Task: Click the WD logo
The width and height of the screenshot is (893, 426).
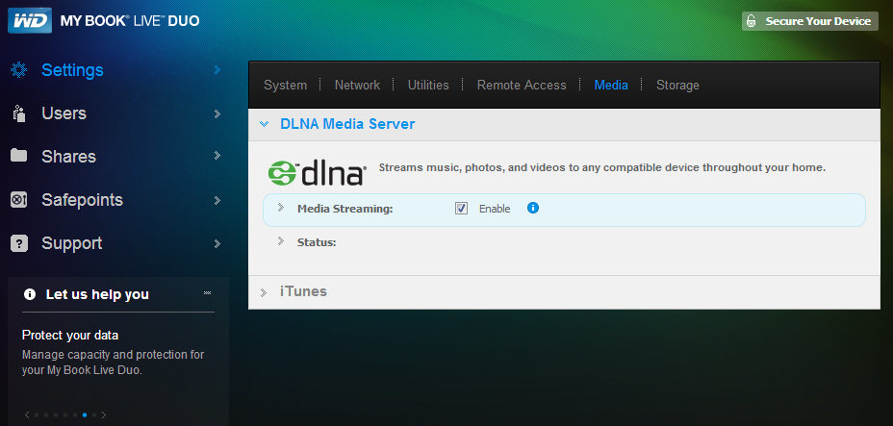Action: (x=30, y=20)
